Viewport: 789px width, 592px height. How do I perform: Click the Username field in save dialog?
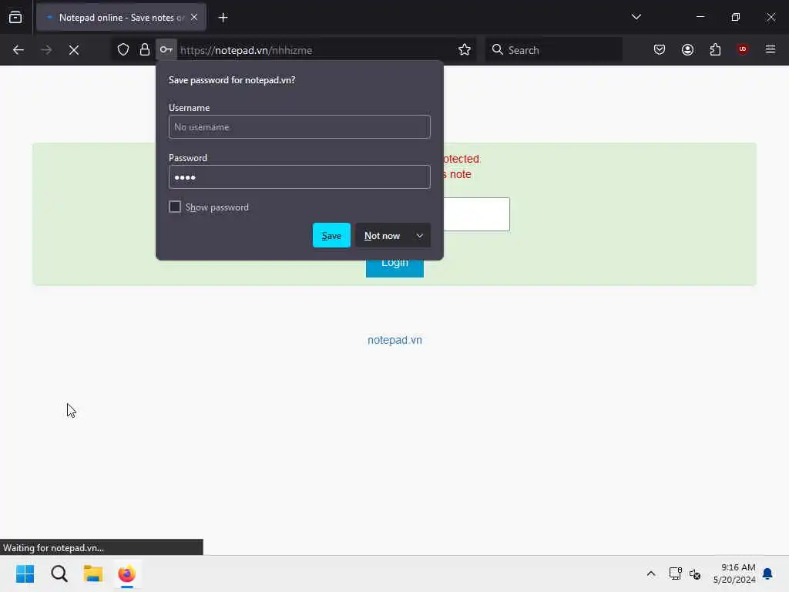(300, 127)
